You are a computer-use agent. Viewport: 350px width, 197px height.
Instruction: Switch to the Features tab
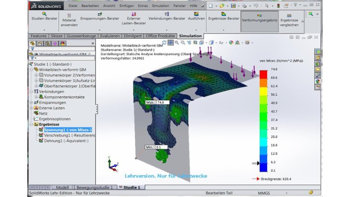click(x=39, y=36)
